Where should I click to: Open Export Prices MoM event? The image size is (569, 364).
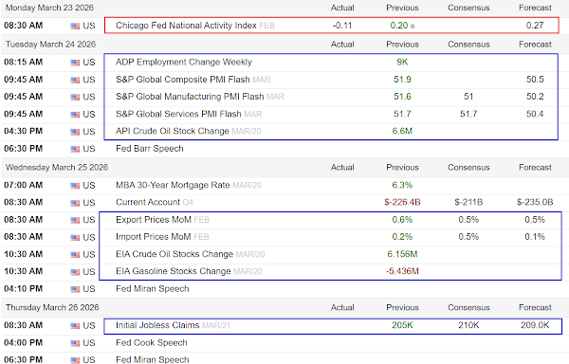tap(154, 220)
